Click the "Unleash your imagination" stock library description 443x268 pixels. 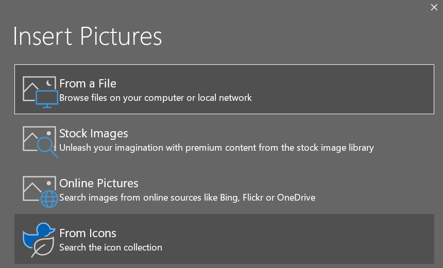tap(216, 148)
